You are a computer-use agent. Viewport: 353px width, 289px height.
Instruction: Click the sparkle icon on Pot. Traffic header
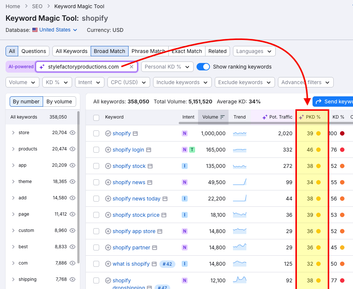point(265,117)
